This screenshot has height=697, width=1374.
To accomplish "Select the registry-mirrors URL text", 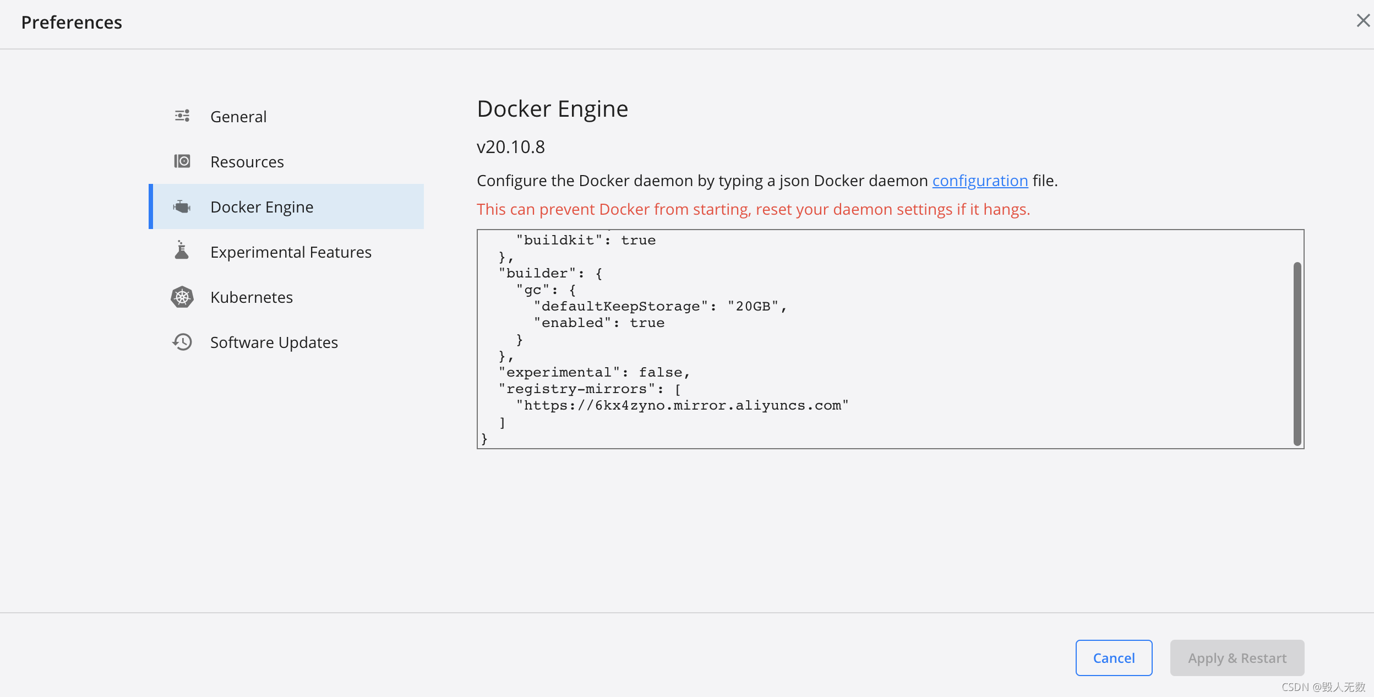I will click(683, 405).
